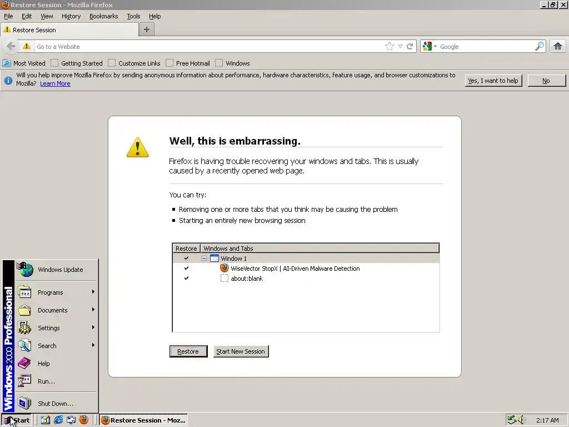Click the Back arrow navigation button

coord(11,47)
